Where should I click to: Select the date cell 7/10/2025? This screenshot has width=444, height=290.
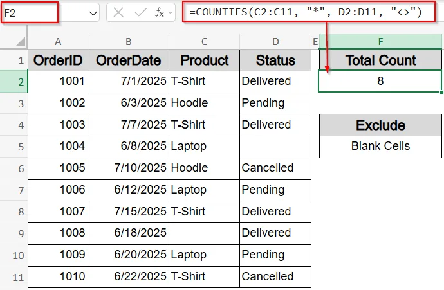128,168
